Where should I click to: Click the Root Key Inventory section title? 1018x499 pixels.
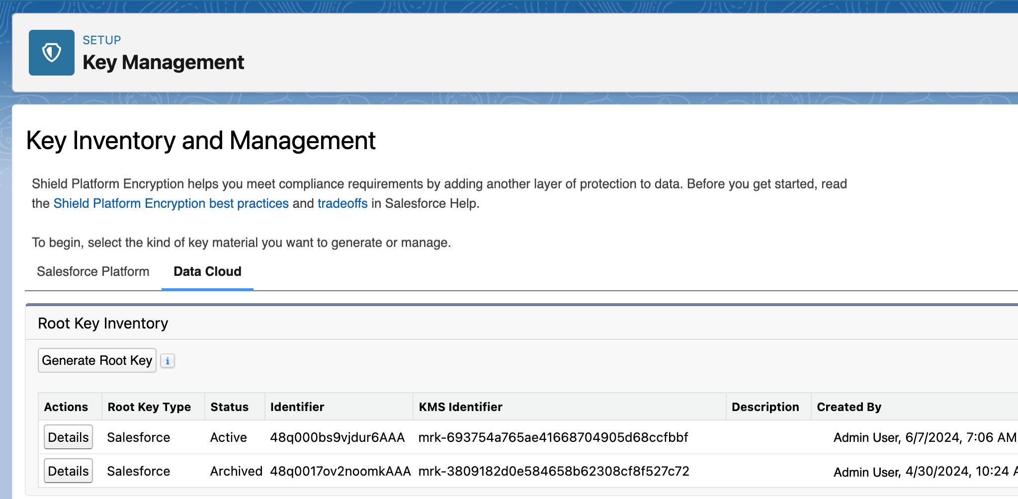[x=103, y=324]
